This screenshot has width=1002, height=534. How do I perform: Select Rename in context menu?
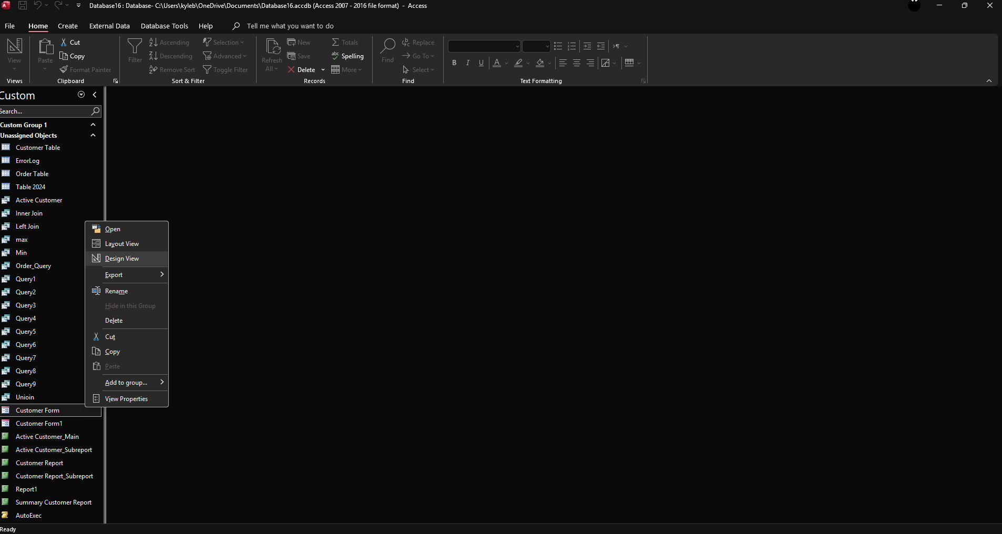coord(127,291)
